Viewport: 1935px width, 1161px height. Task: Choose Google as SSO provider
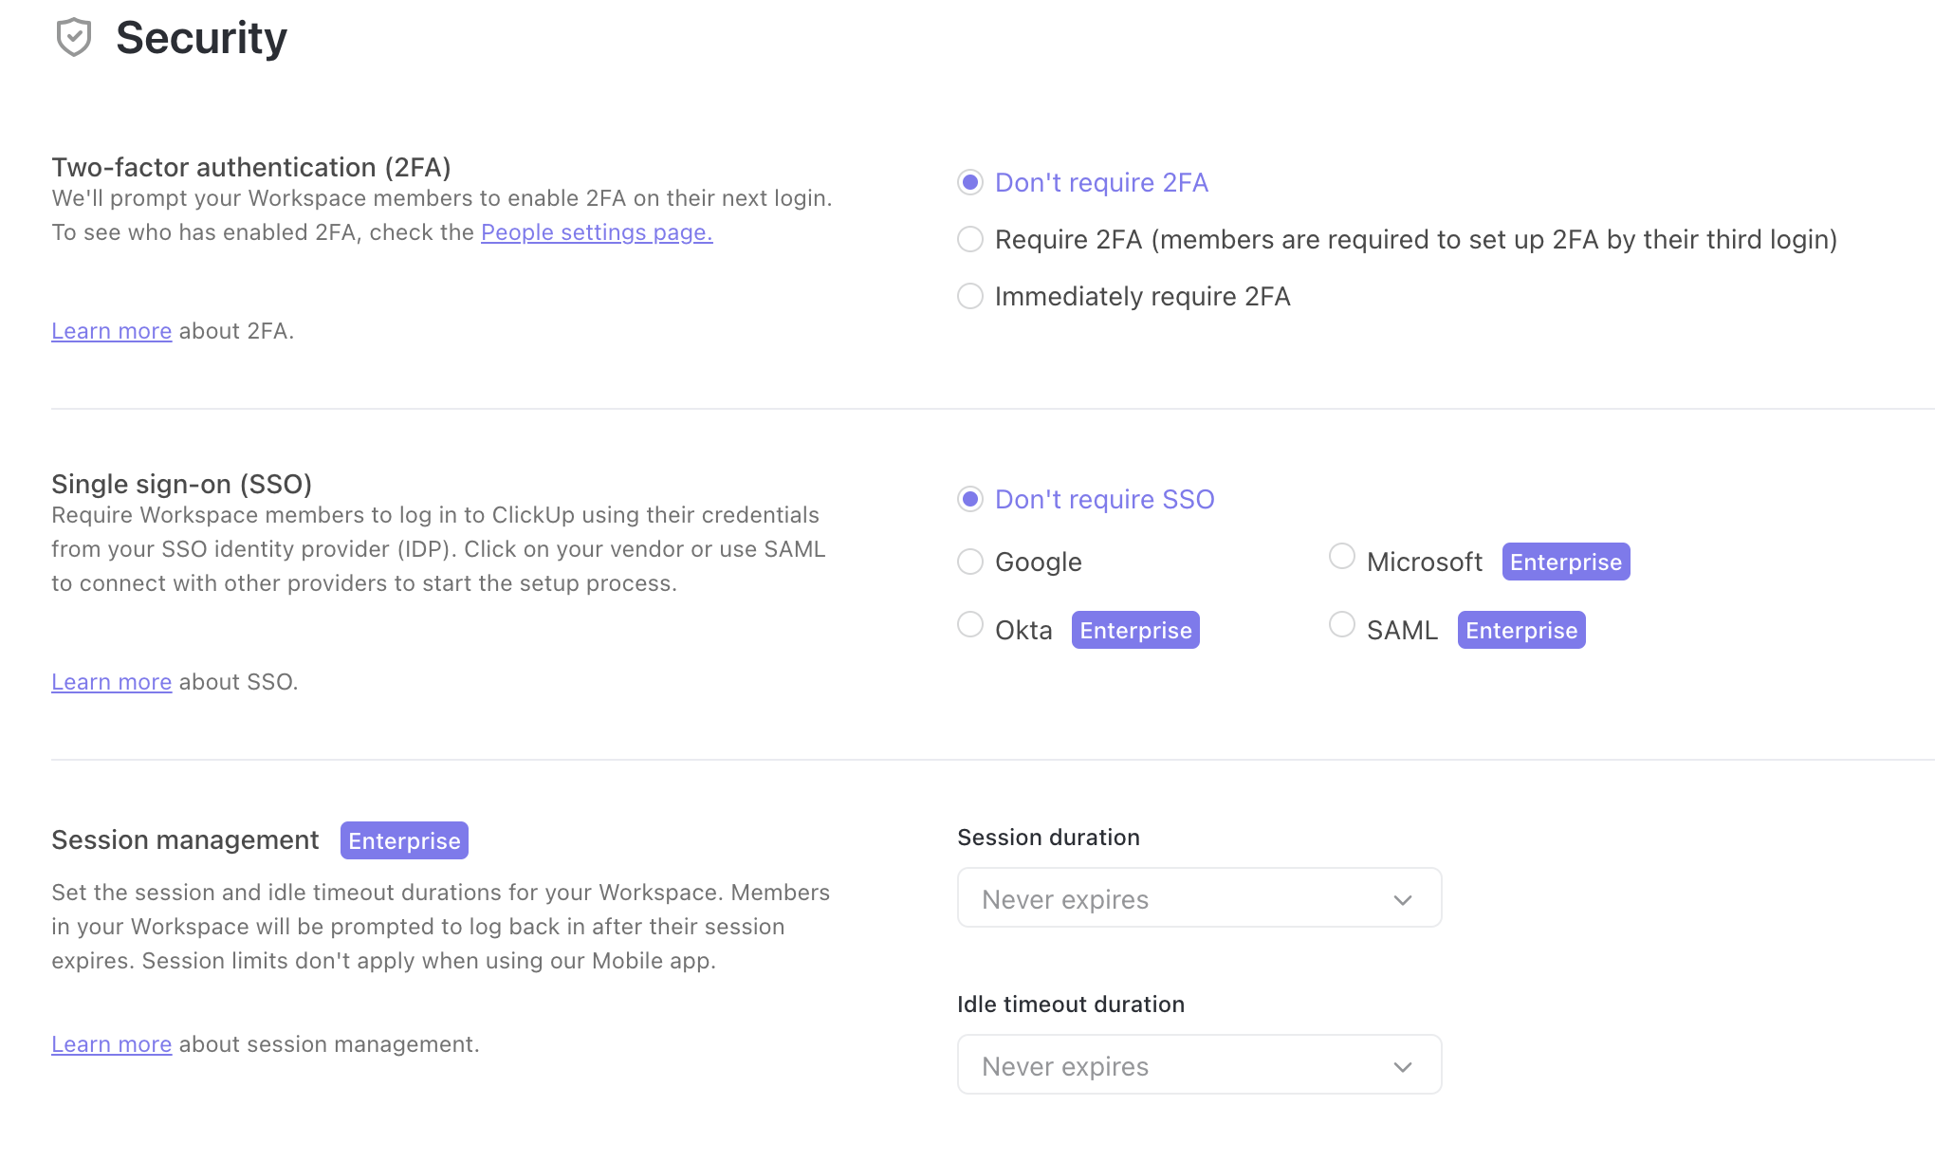click(x=970, y=562)
